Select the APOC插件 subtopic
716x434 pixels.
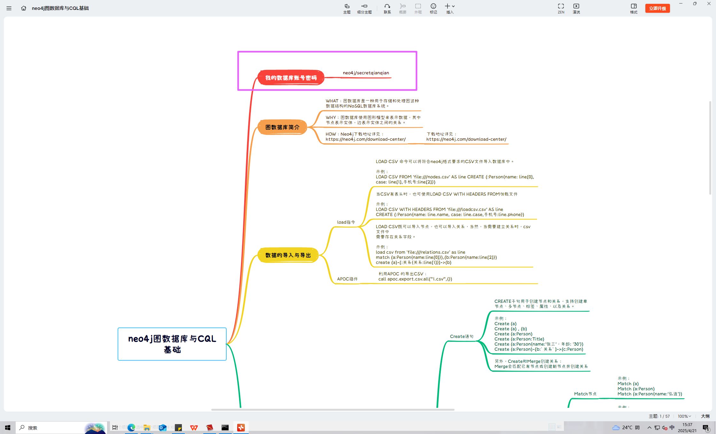pyautogui.click(x=347, y=279)
